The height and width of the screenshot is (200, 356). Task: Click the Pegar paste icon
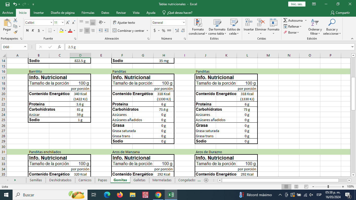[7, 23]
